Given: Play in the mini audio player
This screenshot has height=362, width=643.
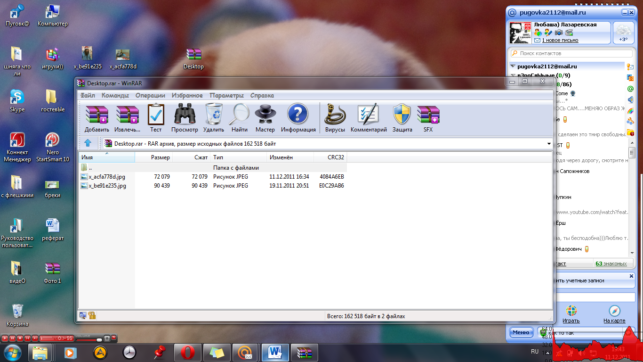Looking at the screenshot, I should pos(5,338).
